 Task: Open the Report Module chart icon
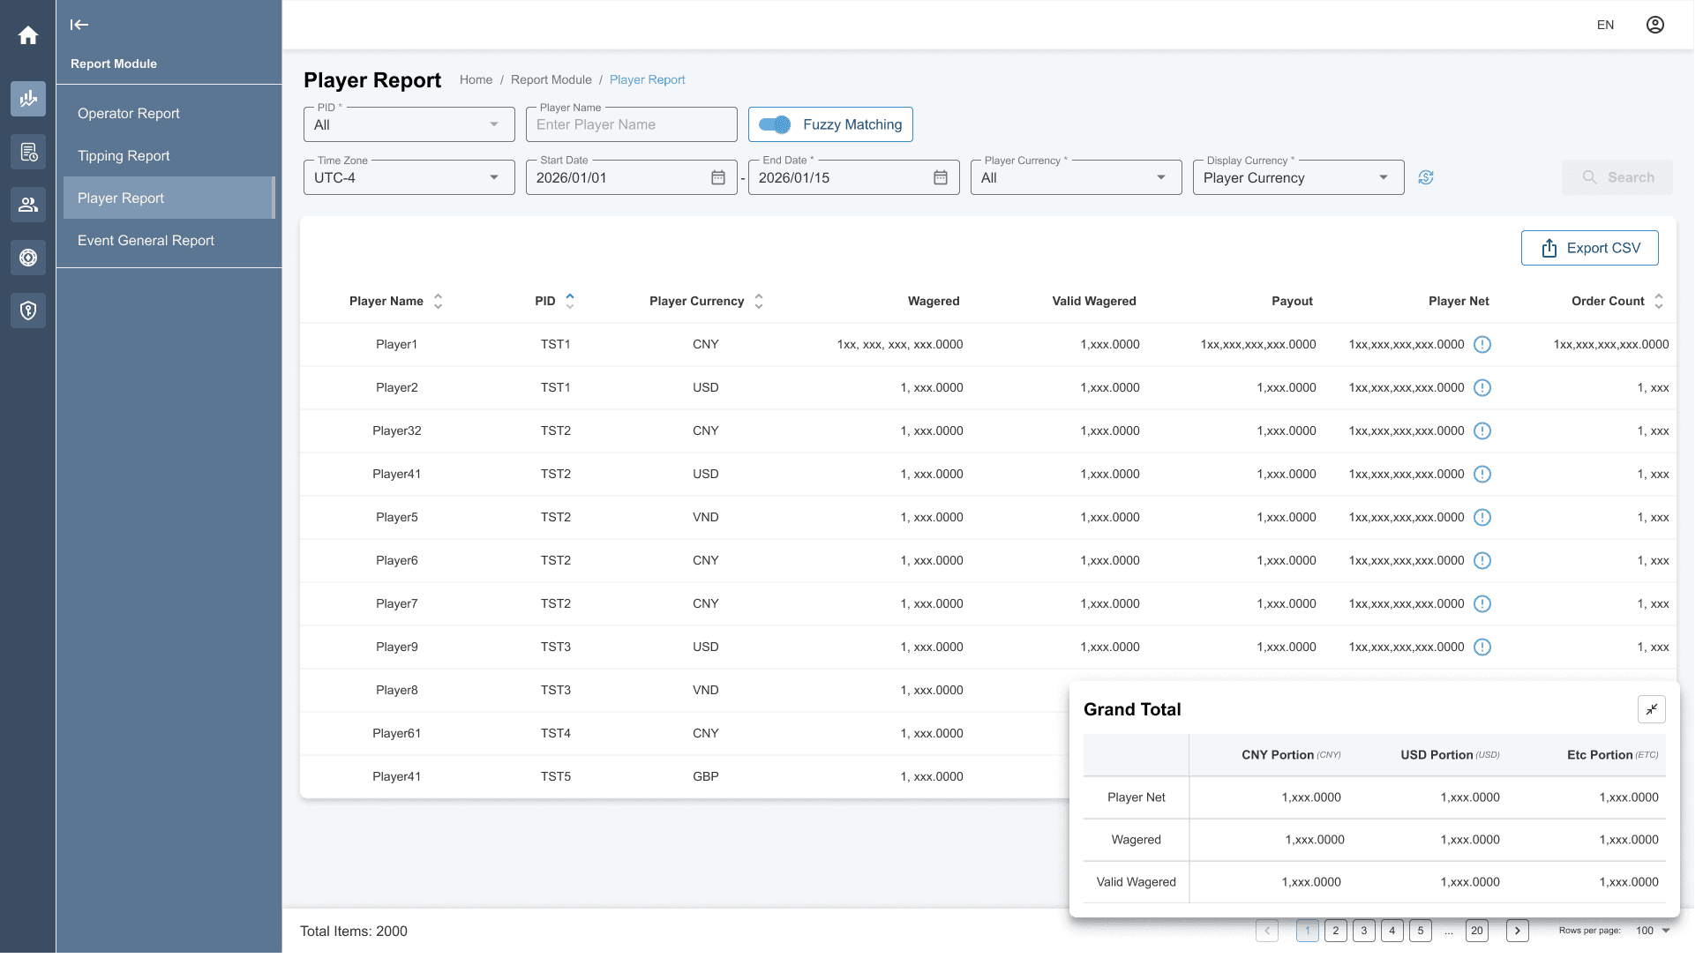coord(28,99)
